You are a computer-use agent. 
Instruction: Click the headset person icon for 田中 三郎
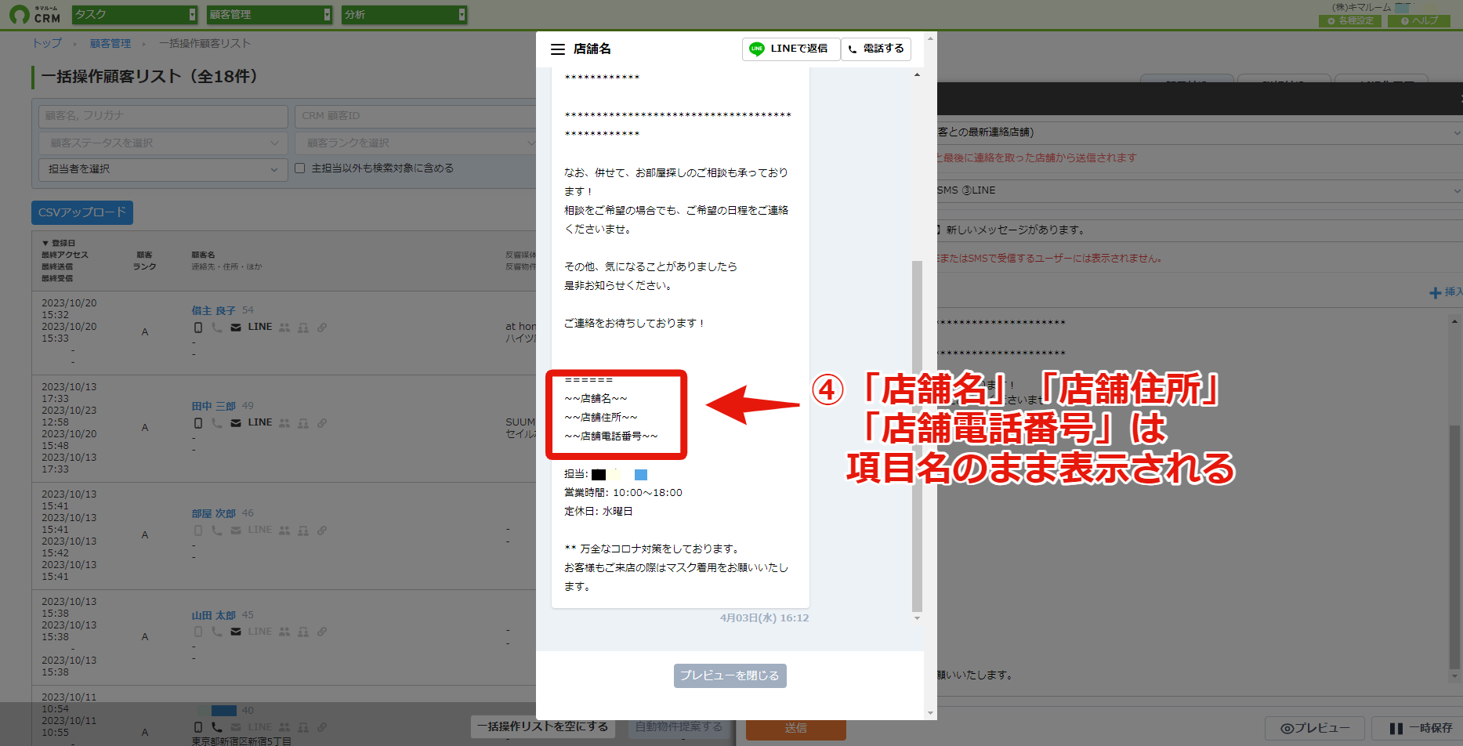pyautogui.click(x=303, y=423)
